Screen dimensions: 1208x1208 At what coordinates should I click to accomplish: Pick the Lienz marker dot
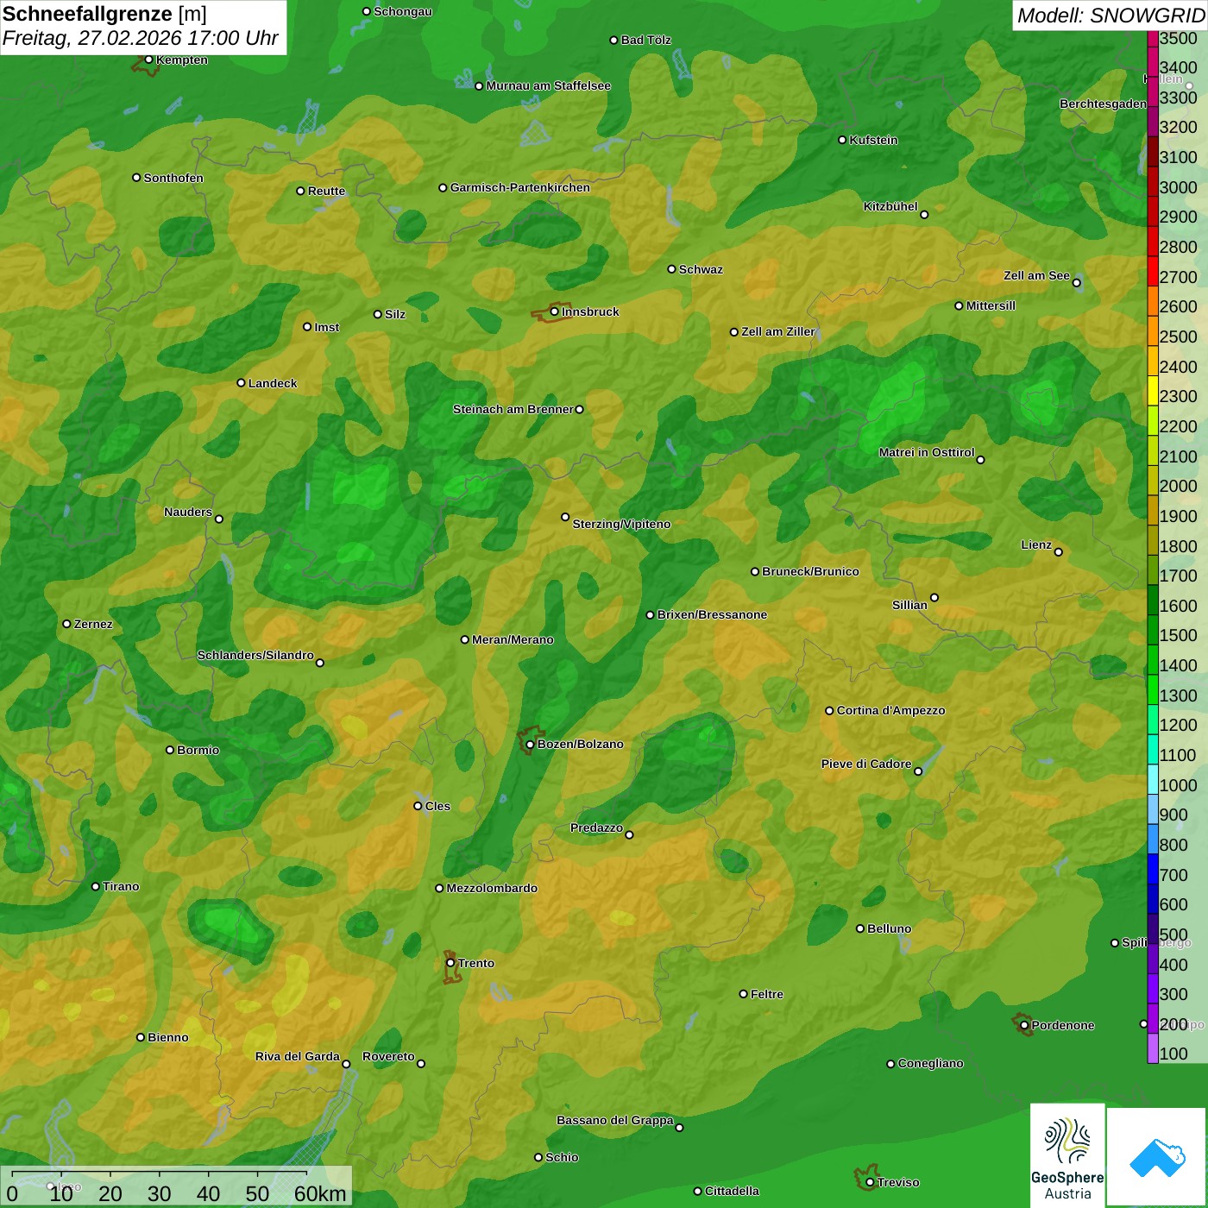click(1059, 552)
